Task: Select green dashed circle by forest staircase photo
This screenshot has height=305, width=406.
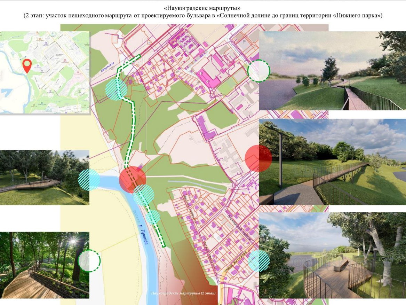Action: click(89, 260)
